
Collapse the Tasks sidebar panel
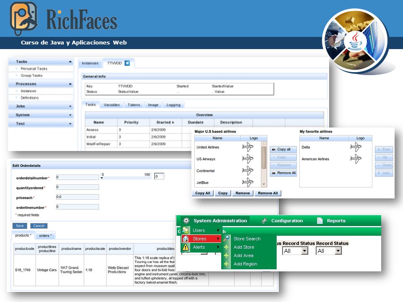(x=70, y=62)
